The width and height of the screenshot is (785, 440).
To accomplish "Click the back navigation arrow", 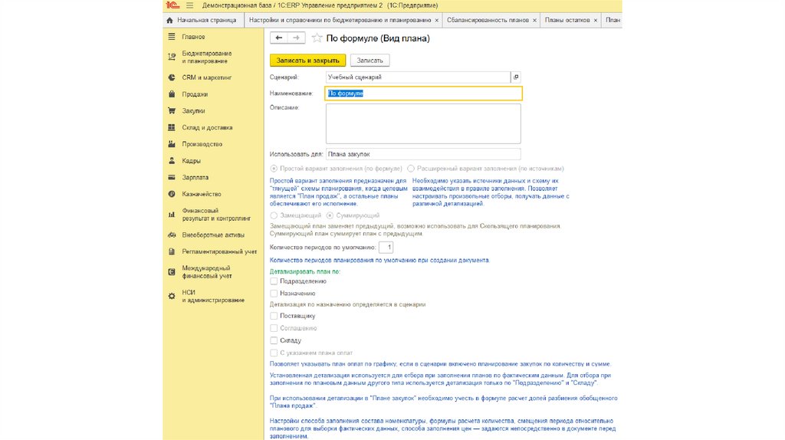I will point(278,38).
